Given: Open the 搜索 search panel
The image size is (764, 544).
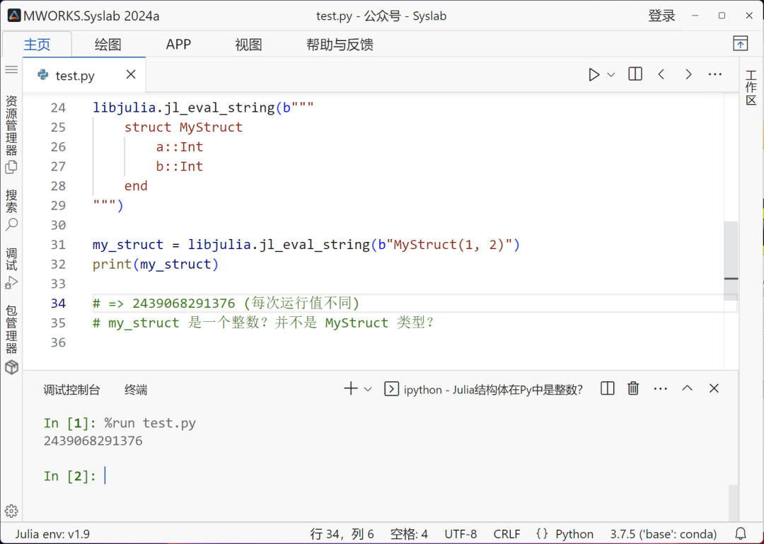Looking at the screenshot, I should click(11, 207).
